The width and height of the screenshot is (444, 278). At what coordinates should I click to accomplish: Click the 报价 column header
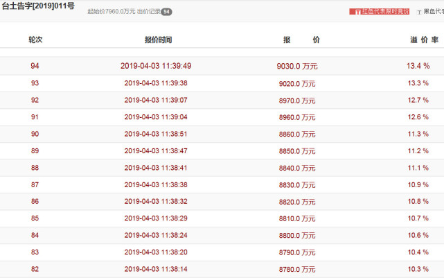tap(301, 40)
